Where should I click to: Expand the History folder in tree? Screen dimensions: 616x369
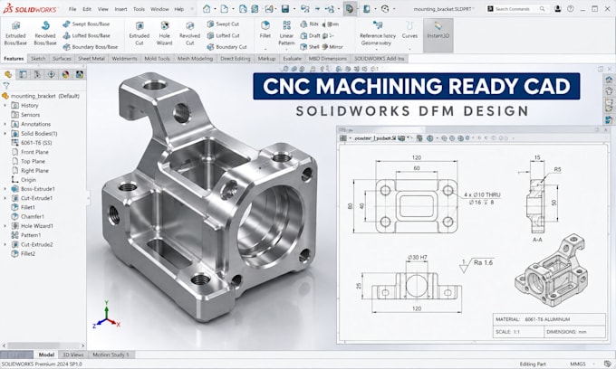click(x=5, y=106)
